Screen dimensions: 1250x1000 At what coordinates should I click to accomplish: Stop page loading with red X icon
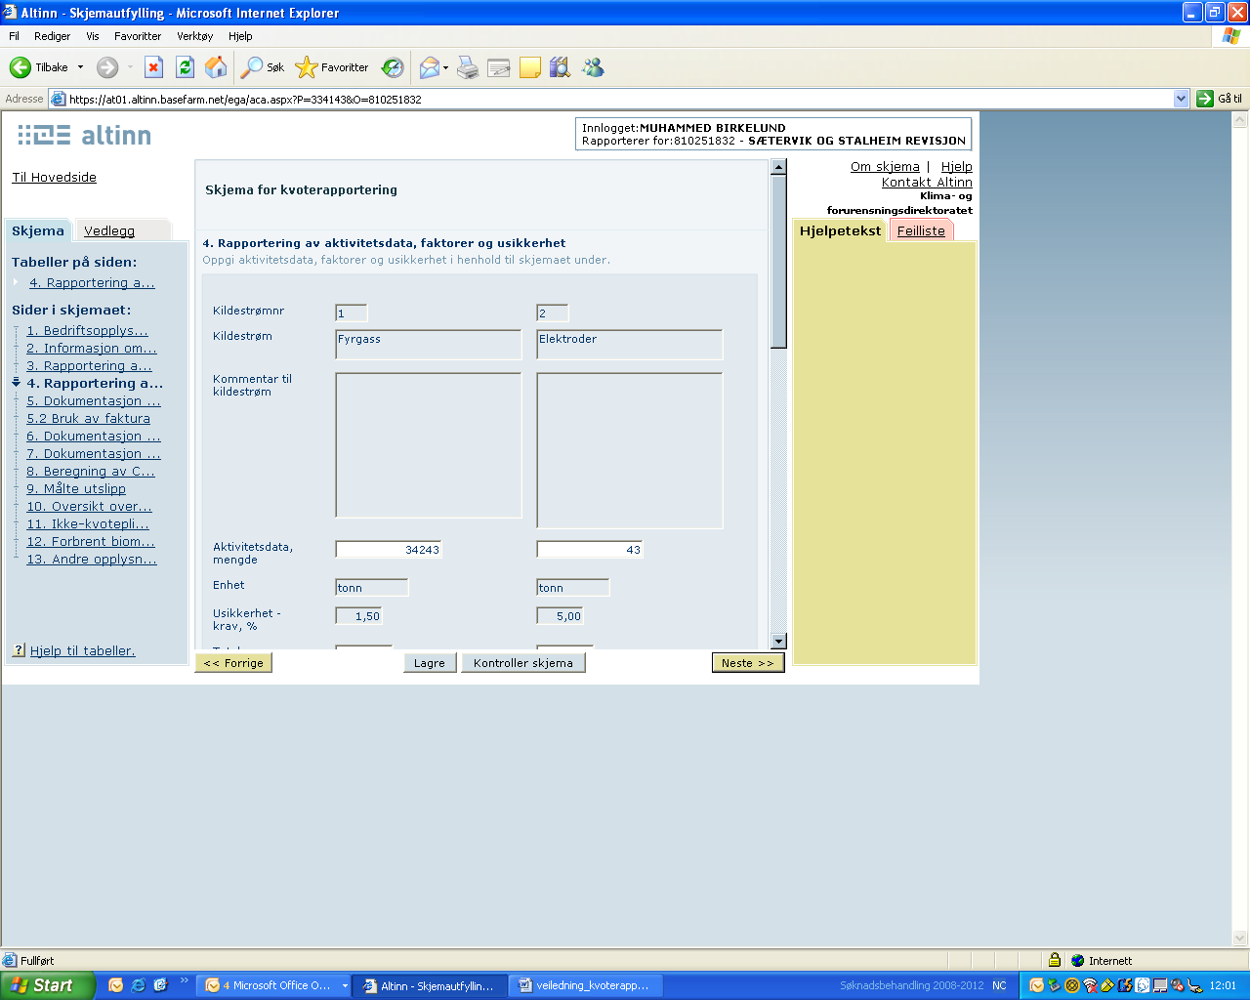click(153, 67)
